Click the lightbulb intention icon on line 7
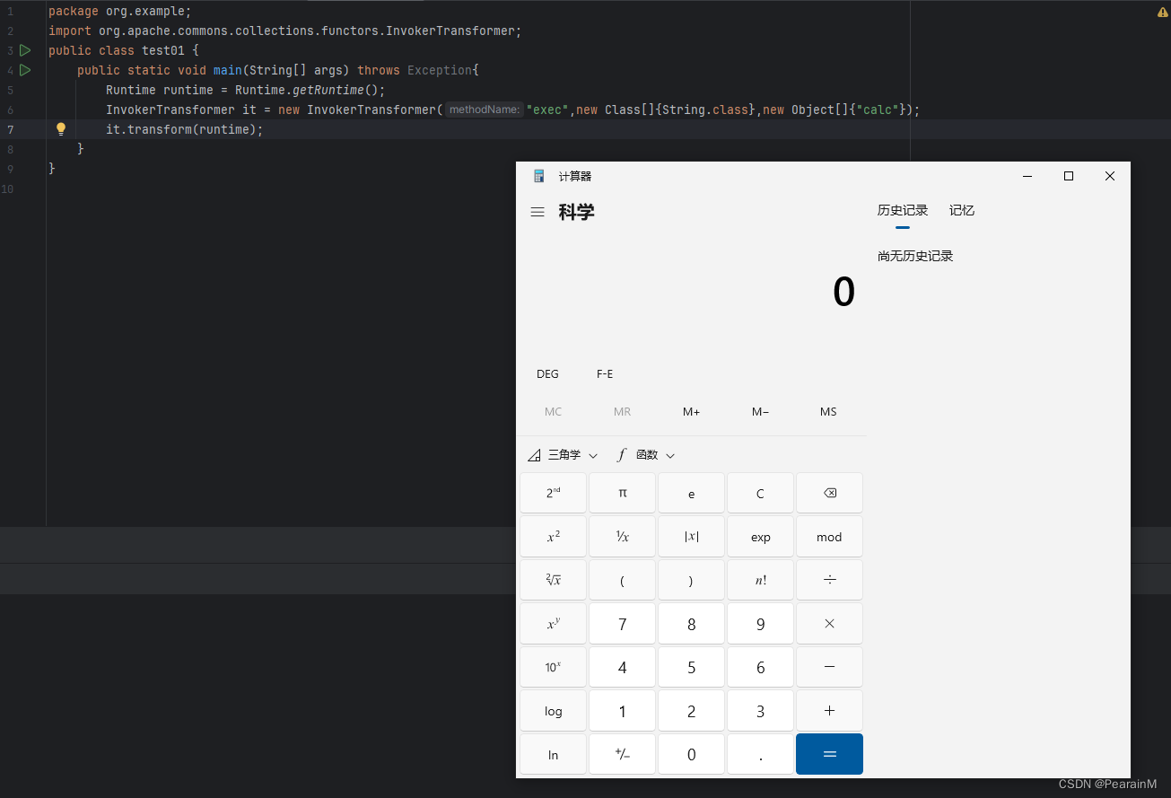Viewport: 1171px width, 798px height. pyautogui.click(x=60, y=128)
